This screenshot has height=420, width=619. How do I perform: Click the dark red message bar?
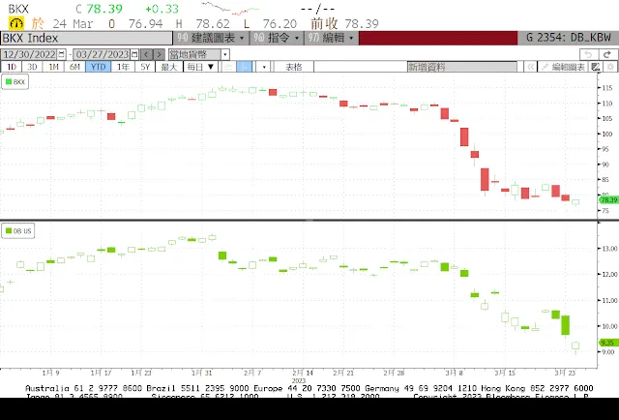[438, 38]
